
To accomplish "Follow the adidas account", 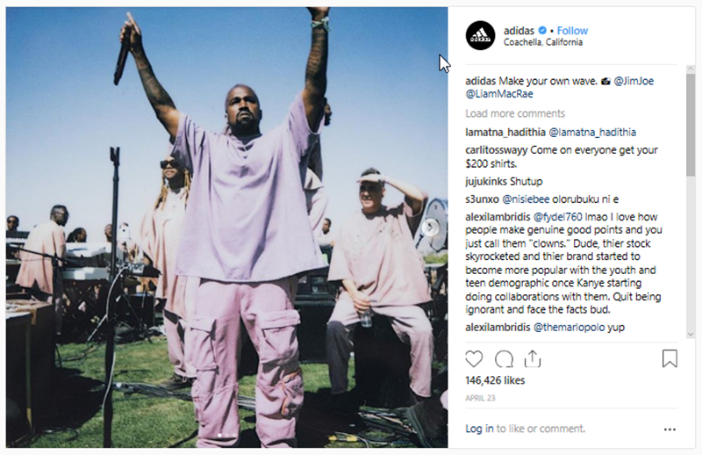I will point(572,31).
